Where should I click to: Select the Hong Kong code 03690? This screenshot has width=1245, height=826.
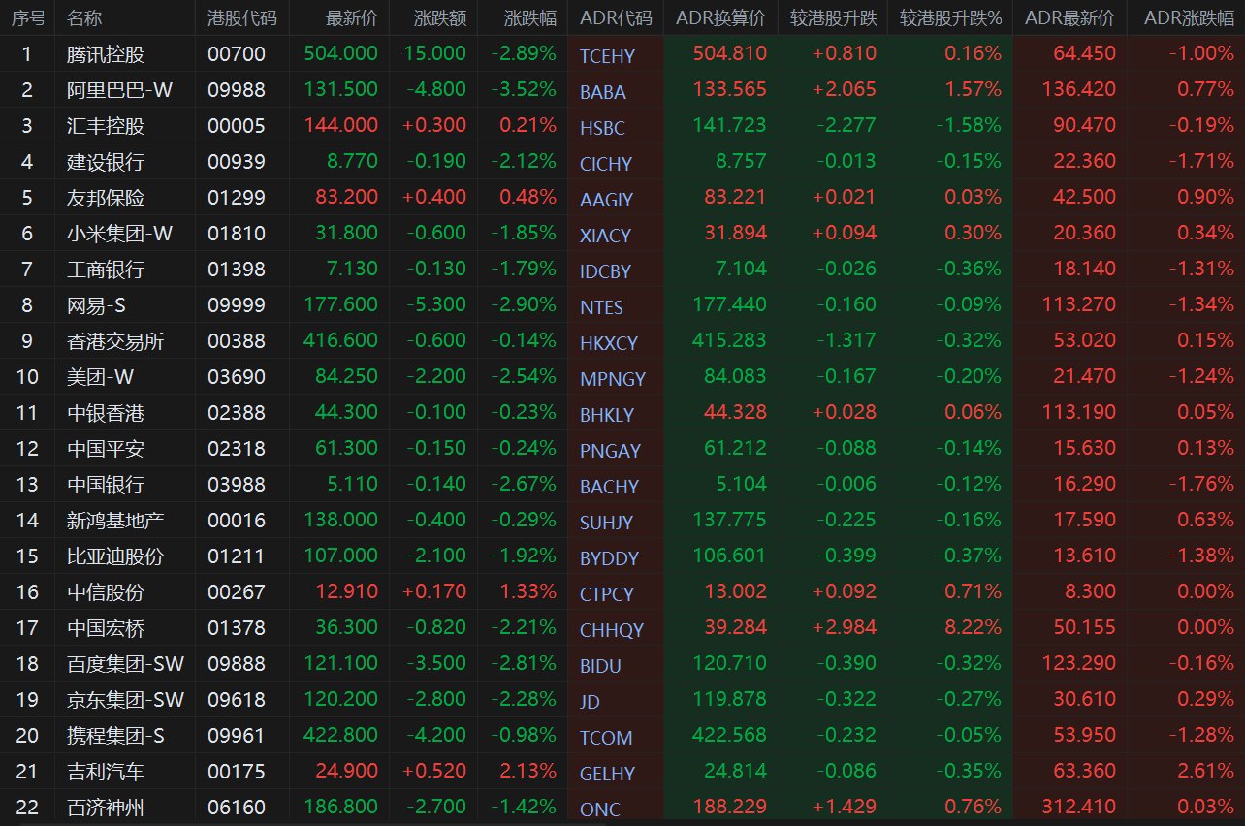pyautogui.click(x=237, y=376)
